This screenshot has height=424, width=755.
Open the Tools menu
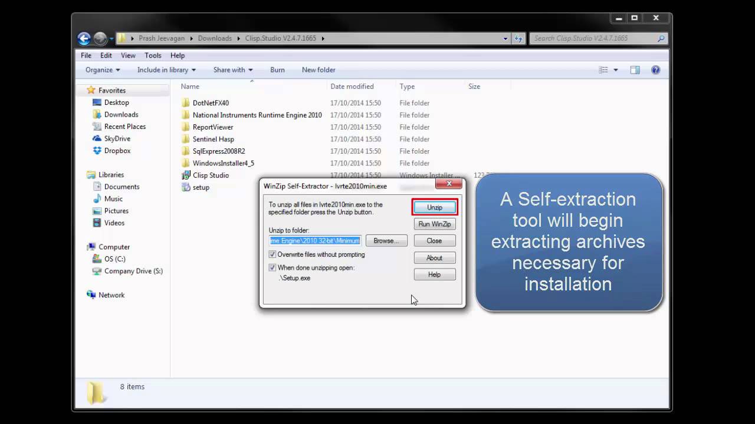point(153,55)
